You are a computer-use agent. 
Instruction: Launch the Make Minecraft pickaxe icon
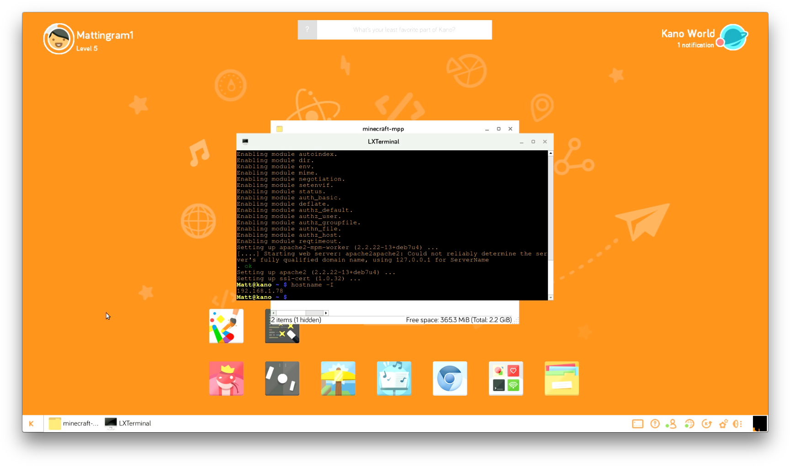coord(338,378)
